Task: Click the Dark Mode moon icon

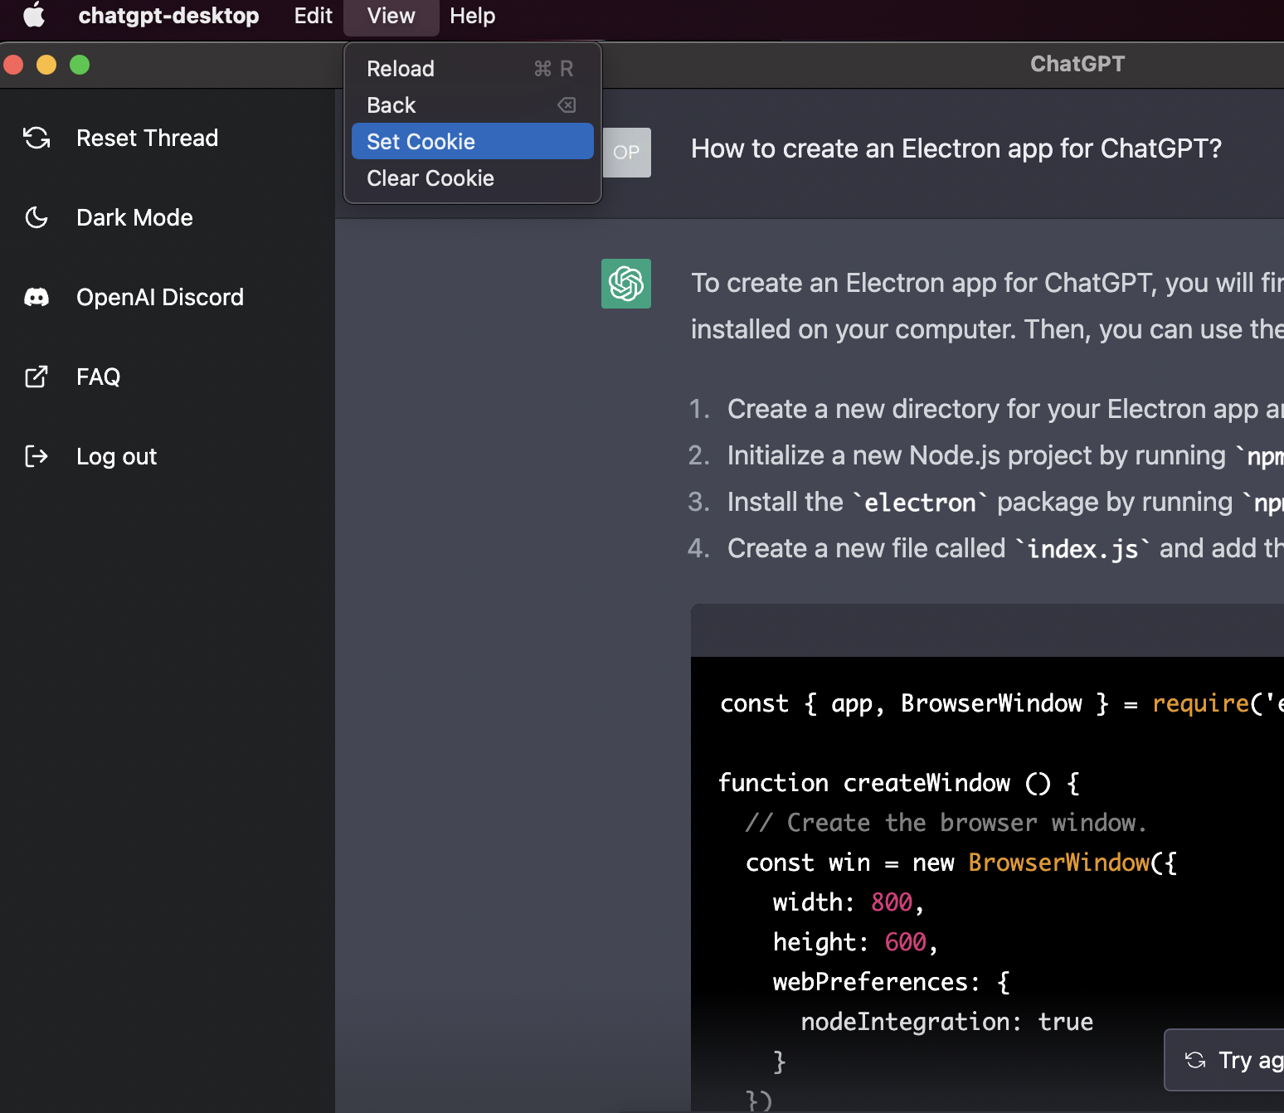Action: pyautogui.click(x=36, y=217)
